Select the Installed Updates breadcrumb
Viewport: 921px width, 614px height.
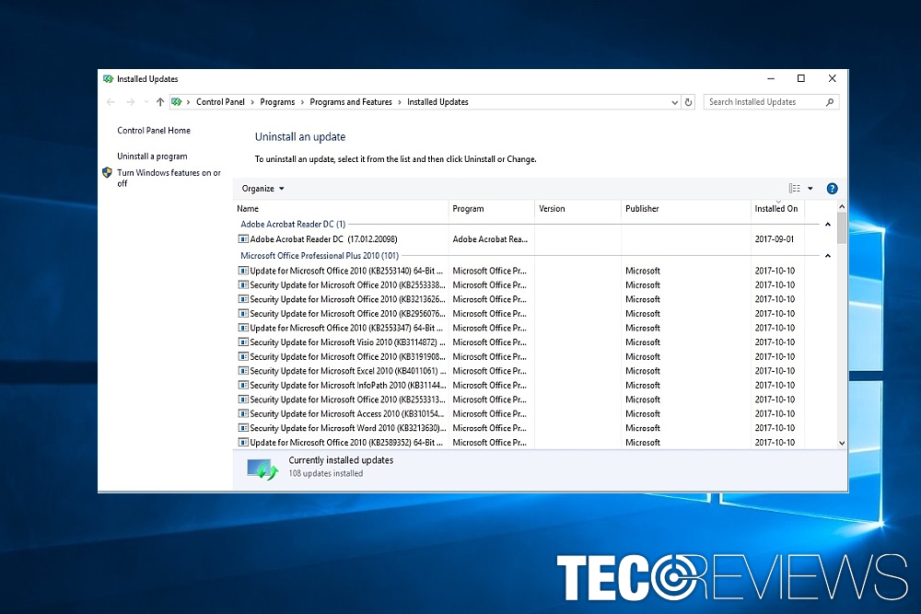pos(437,102)
